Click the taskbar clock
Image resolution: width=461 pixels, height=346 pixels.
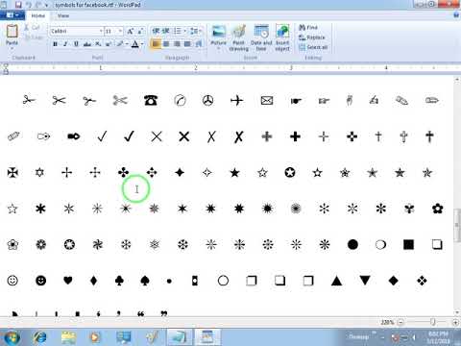(438, 337)
